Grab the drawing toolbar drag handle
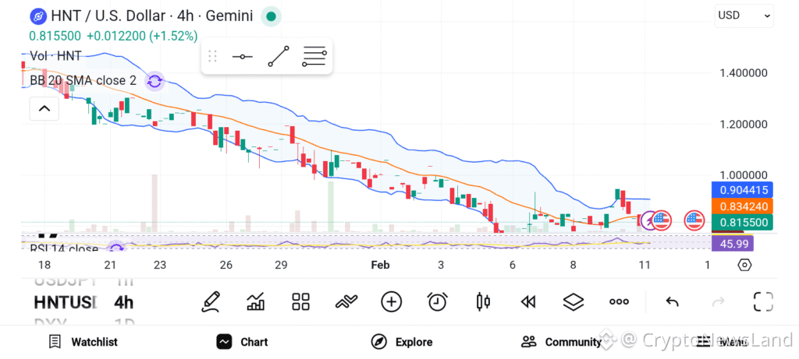Screen dimensions: 799x359 pyautogui.click(x=212, y=56)
